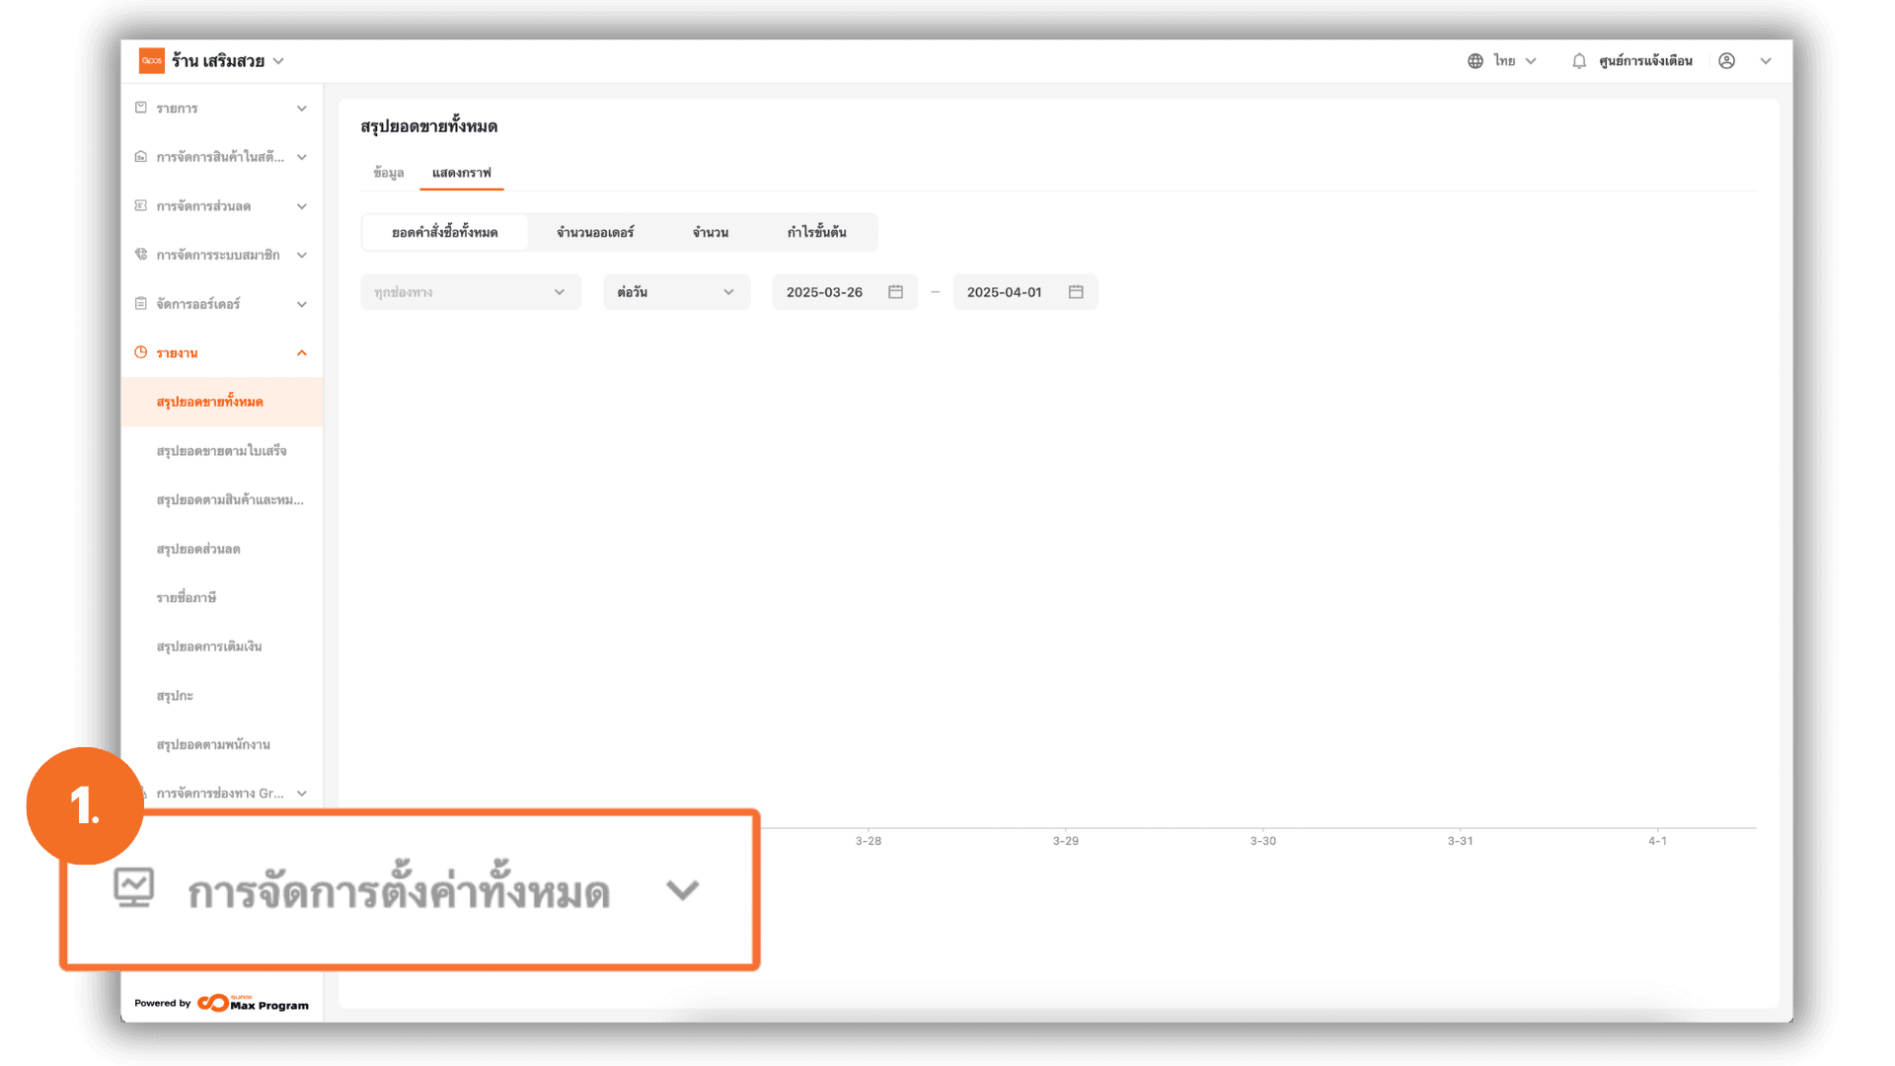Viewport: 1895px width, 1066px height.
Task: Open the user profile icon
Action: (x=1726, y=61)
